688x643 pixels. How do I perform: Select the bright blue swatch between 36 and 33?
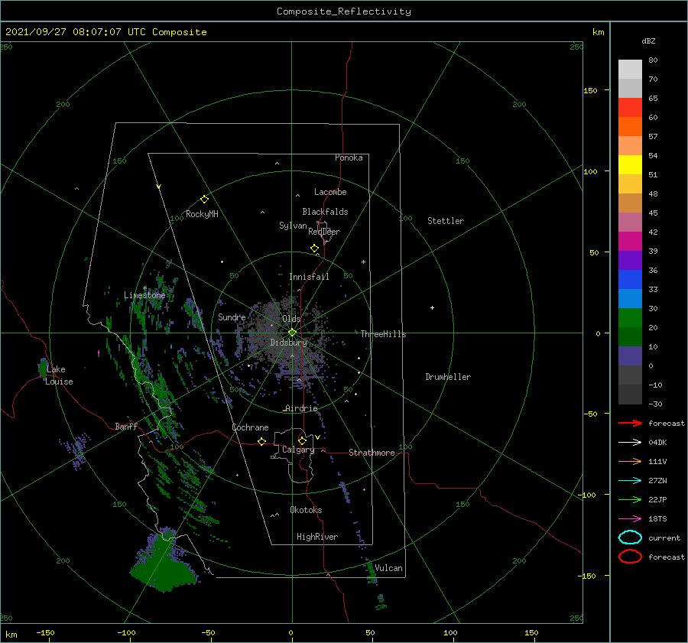point(630,280)
